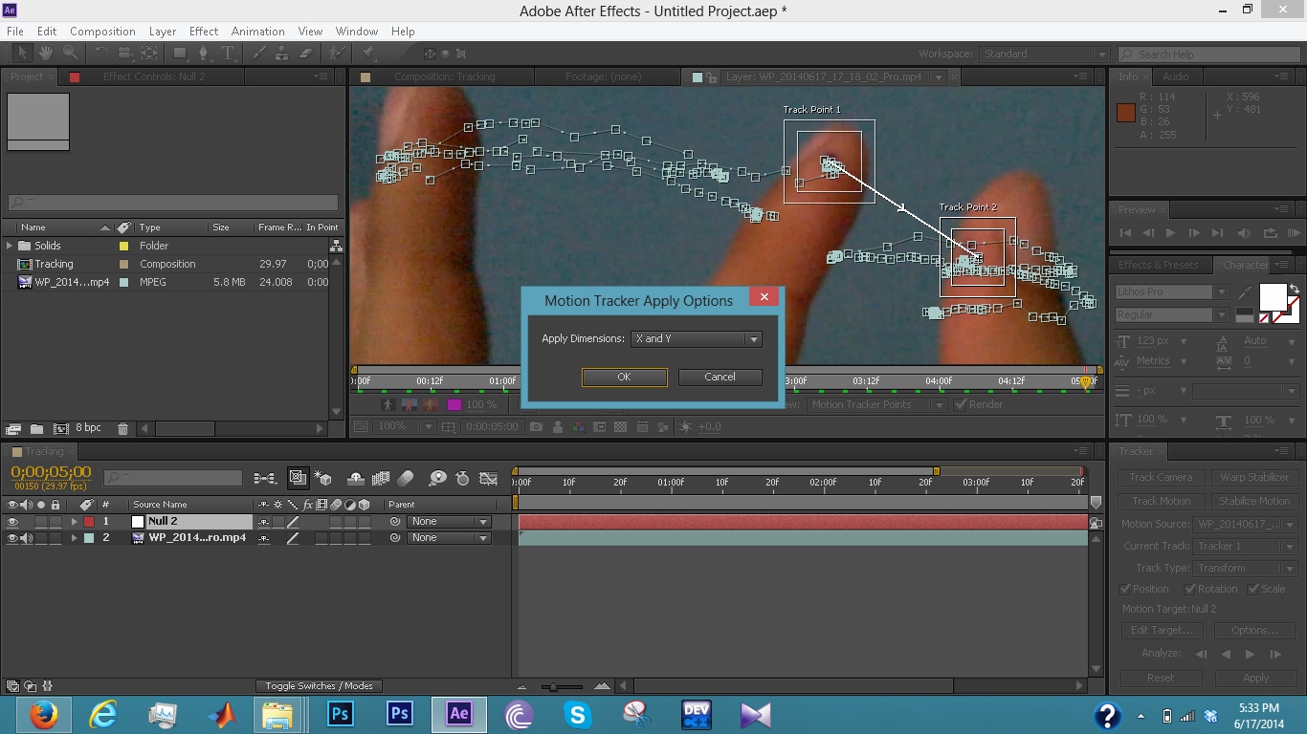Click OK in the Motion Tracker dialog
Viewport: 1307px width, 734px height.
624,377
